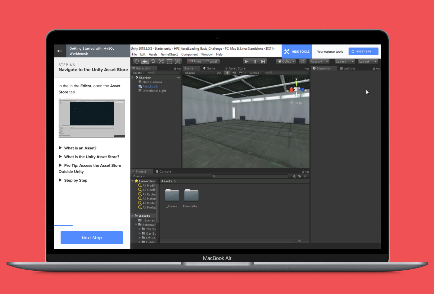Viewport: 434px width, 294px height.
Task: Click the Search by Label tag icon
Action: point(299,176)
